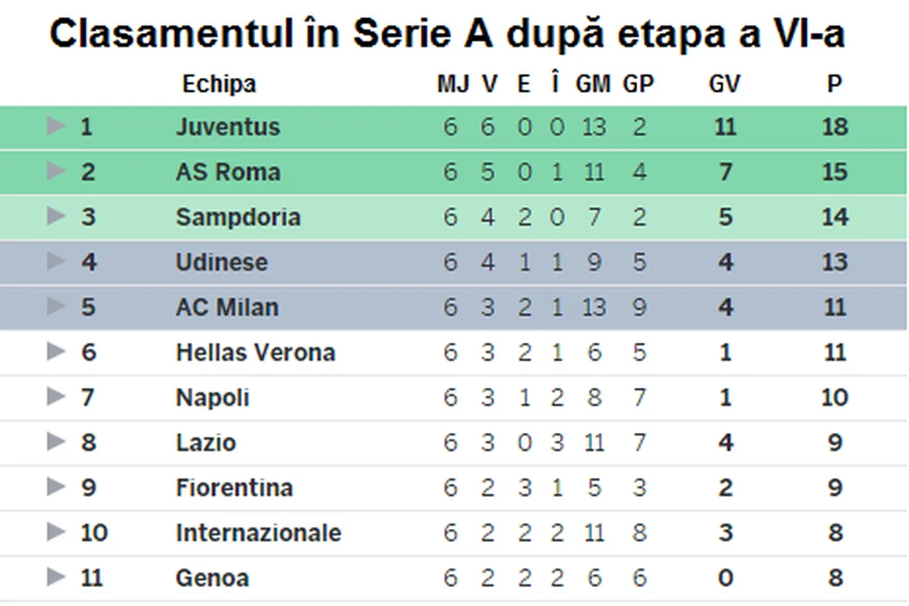Expand the Napoli row details arrow
This screenshot has height=606, width=909.
click(56, 396)
